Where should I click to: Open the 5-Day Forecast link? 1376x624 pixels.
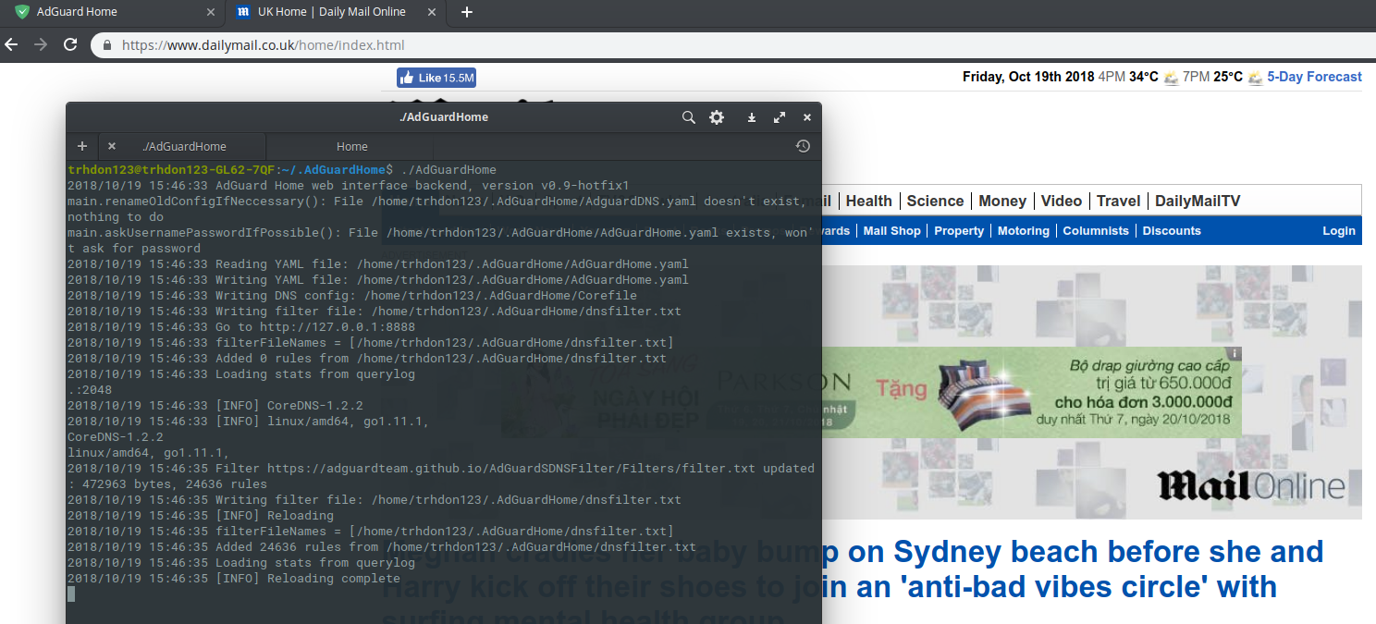(x=1314, y=77)
